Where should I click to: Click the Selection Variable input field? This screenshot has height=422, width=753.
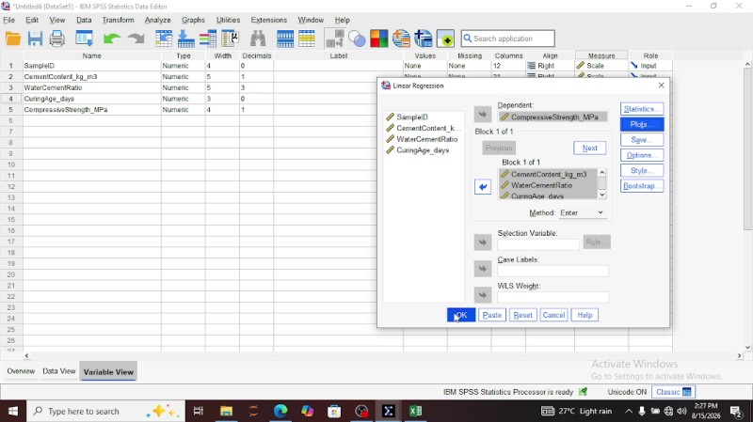click(538, 244)
